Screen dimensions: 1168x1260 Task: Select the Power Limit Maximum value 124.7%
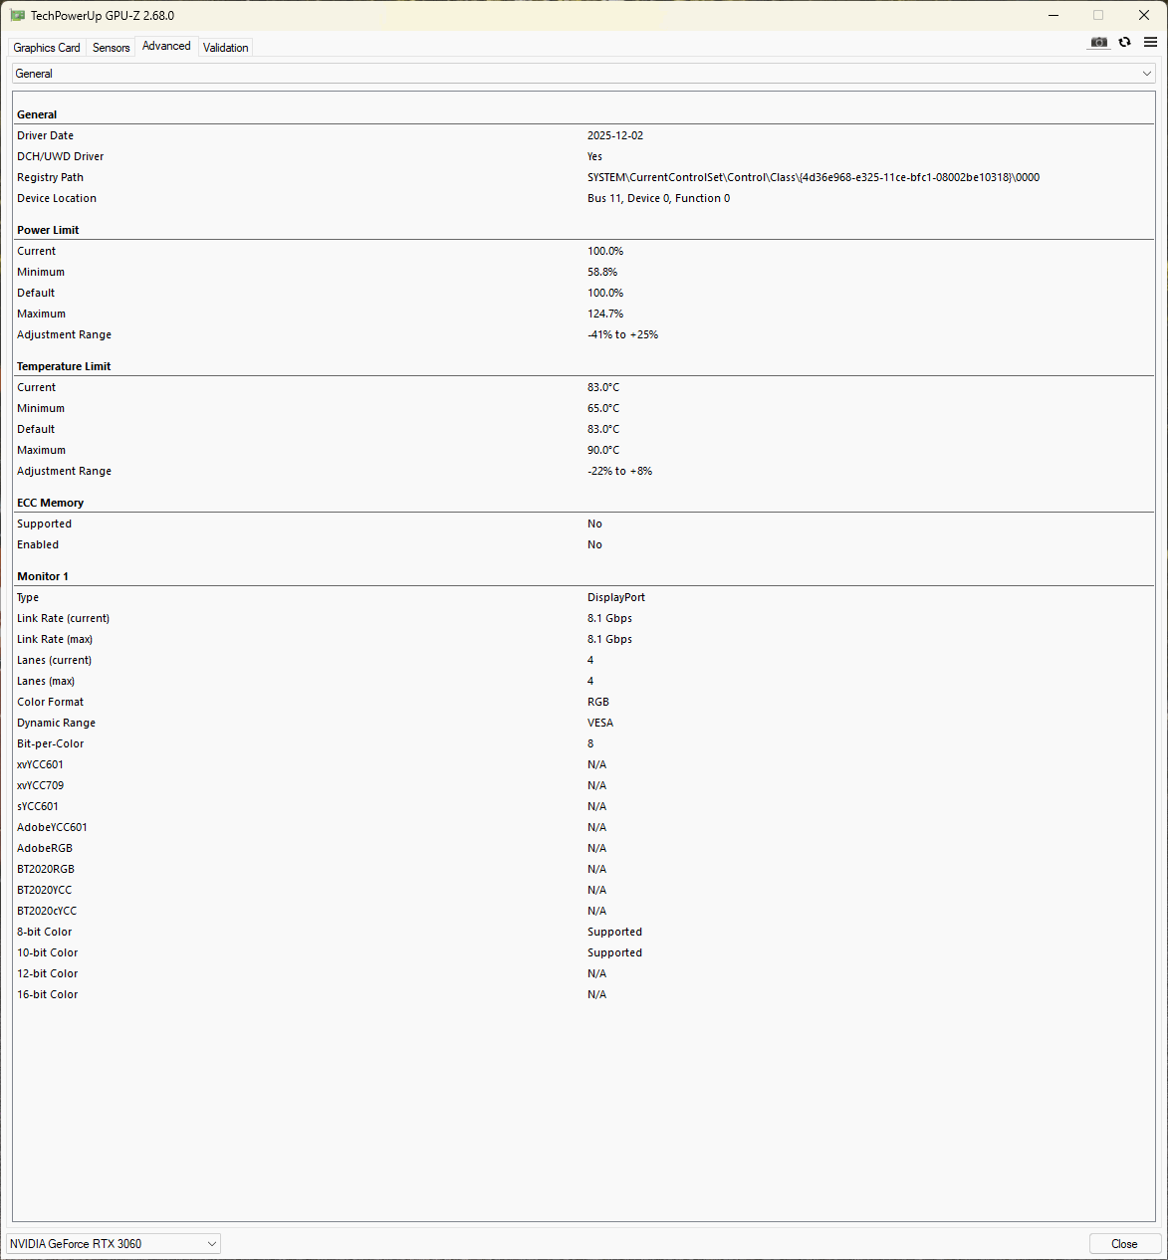click(x=605, y=314)
